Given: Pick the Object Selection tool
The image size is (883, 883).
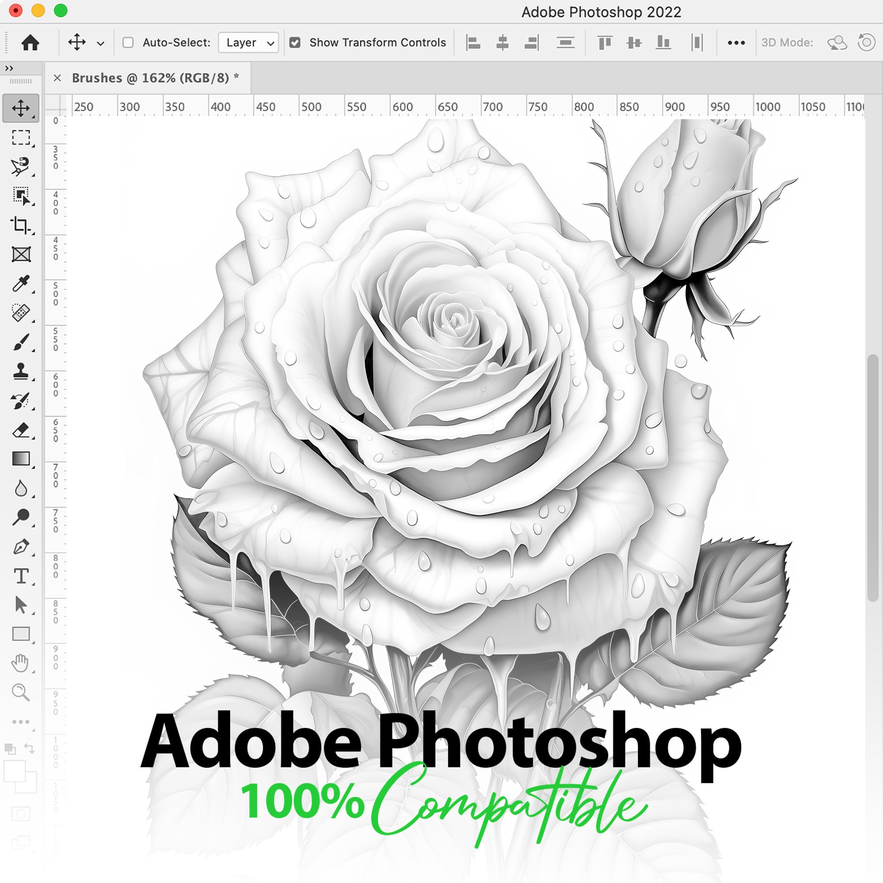Looking at the screenshot, I should [21, 196].
